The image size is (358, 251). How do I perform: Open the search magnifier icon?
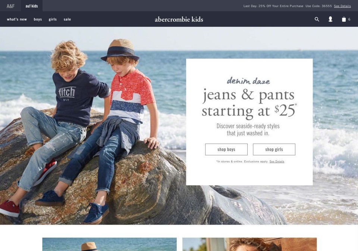317,19
